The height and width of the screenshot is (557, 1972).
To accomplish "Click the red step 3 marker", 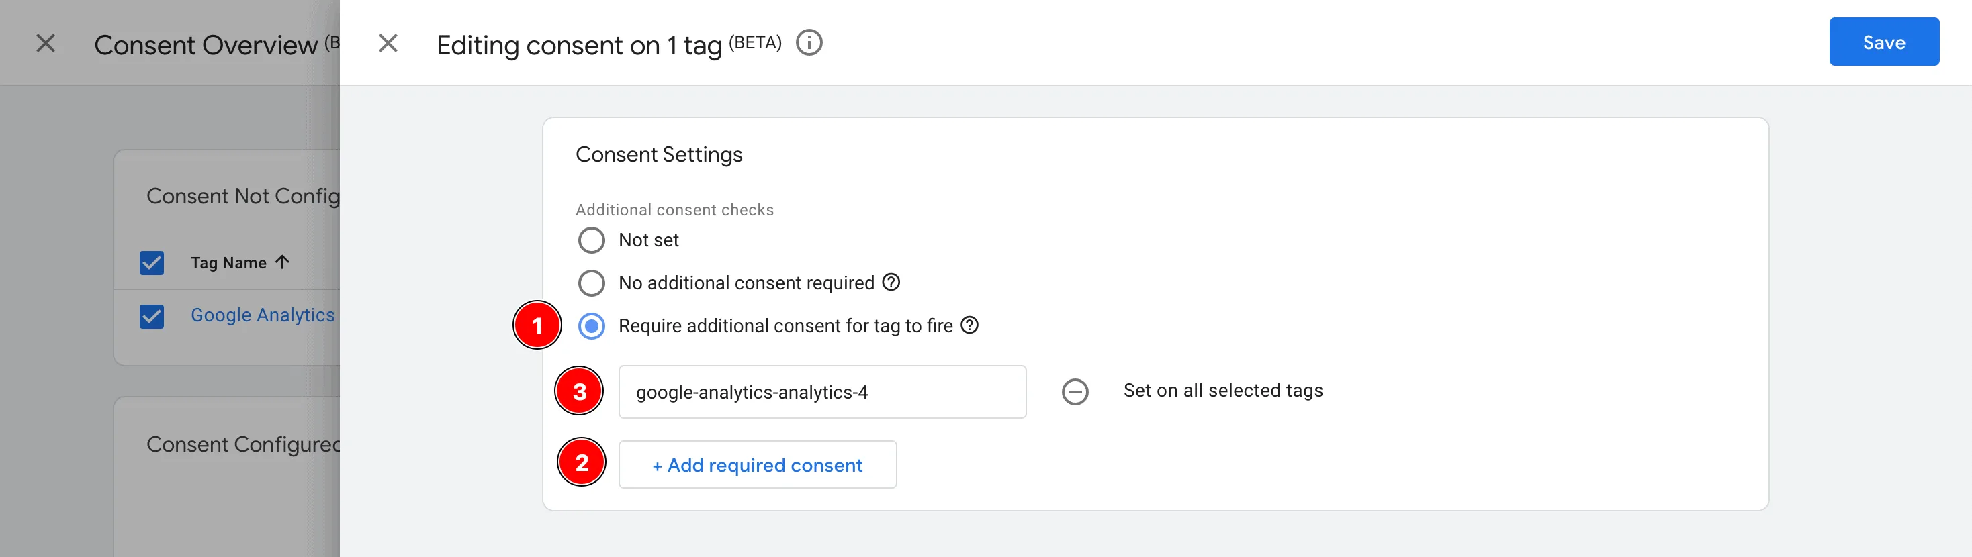I will click(x=579, y=391).
